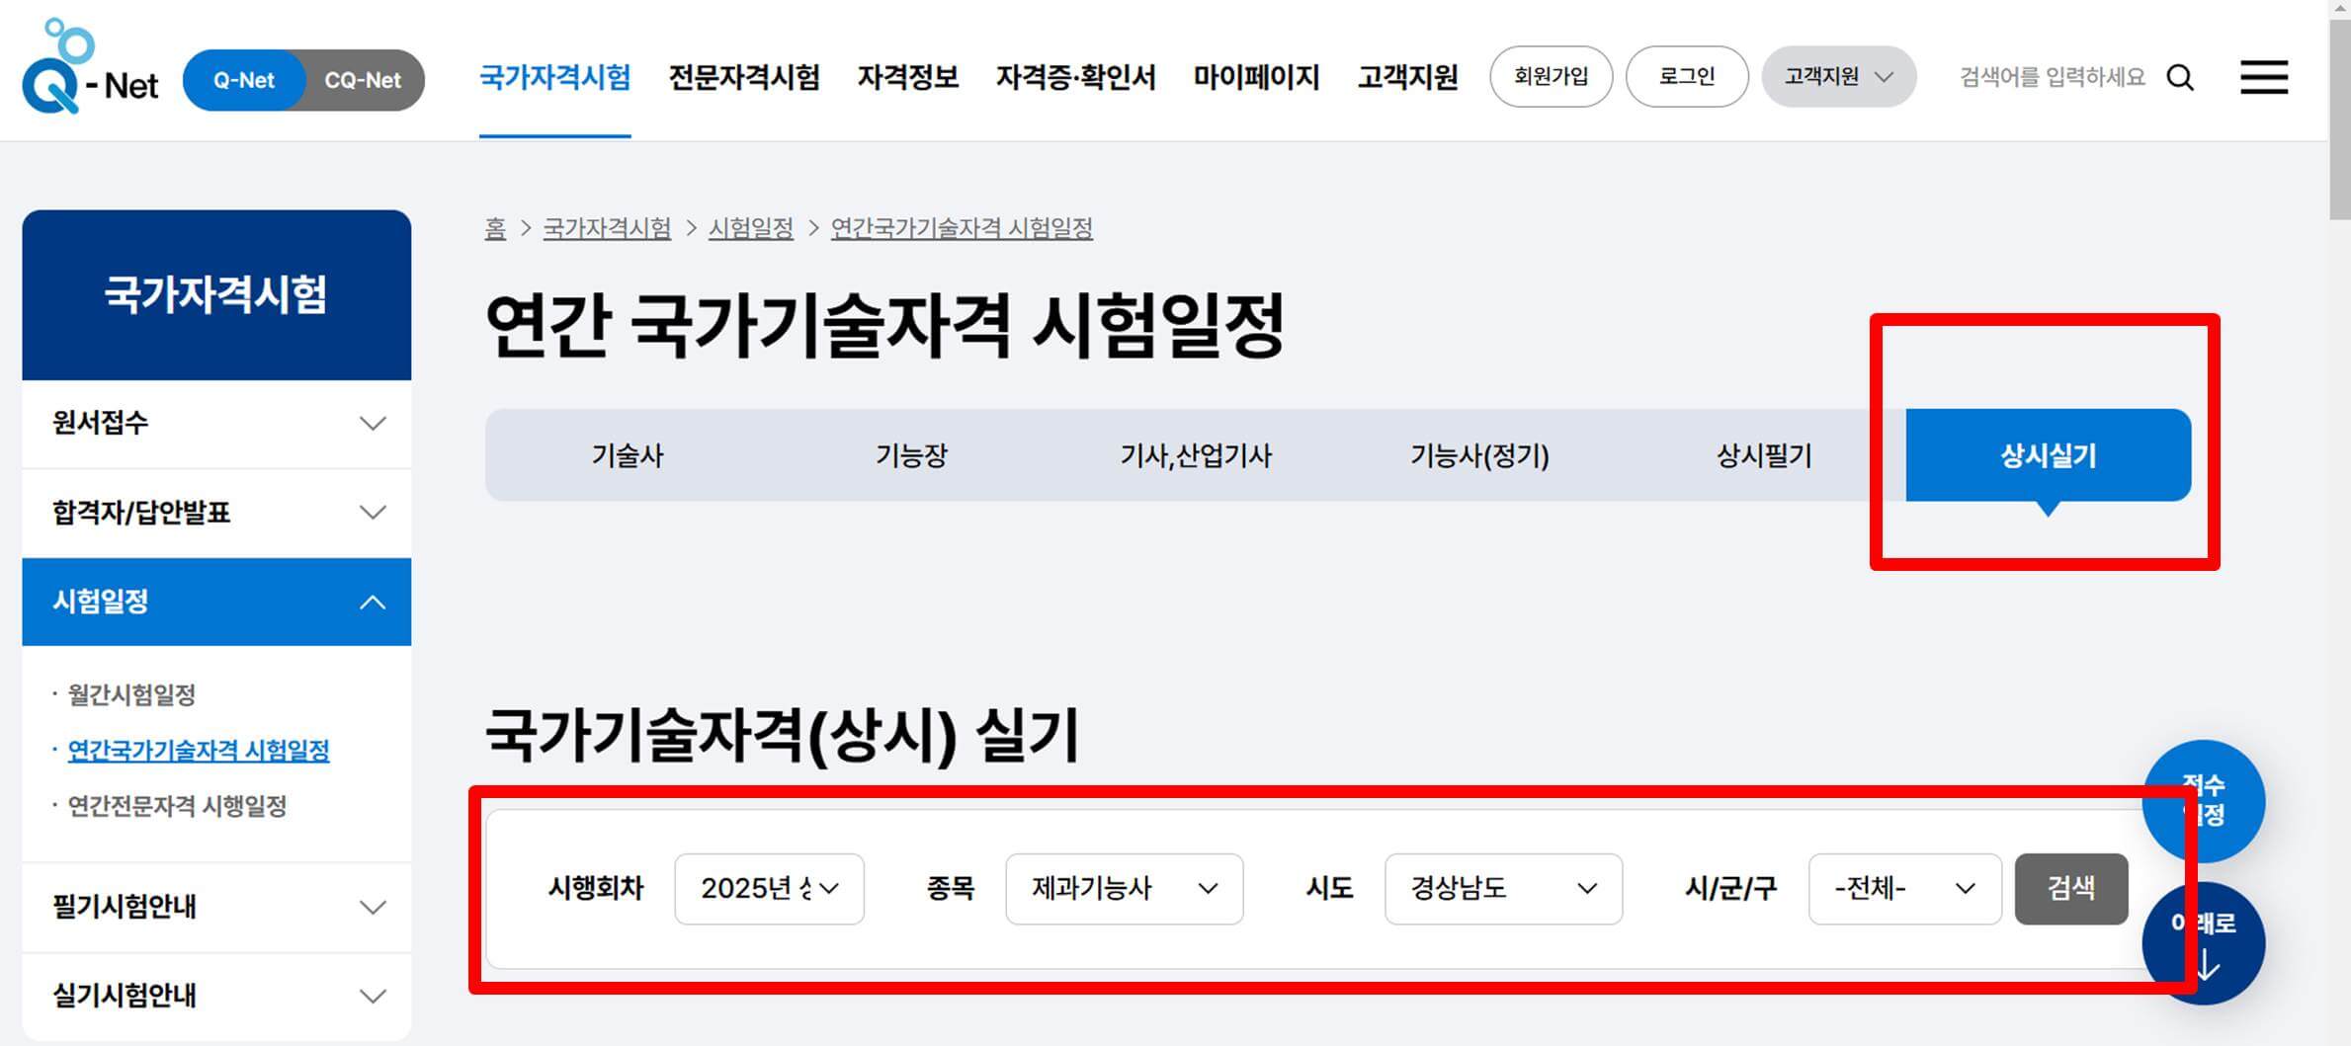The width and height of the screenshot is (2351, 1046).
Task: Switch to CQ-Net in the toggle
Action: pos(364,80)
